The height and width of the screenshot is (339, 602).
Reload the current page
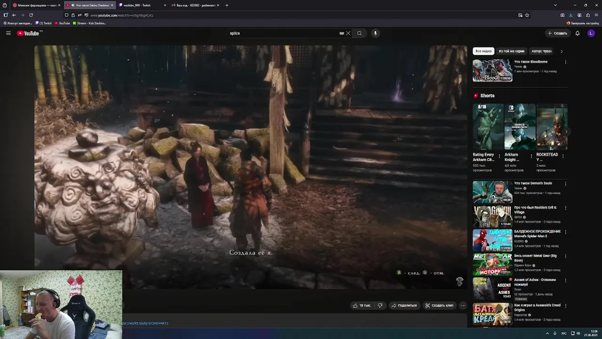[x=31, y=15]
